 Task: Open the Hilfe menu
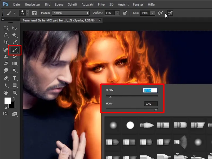click(x=151, y=5)
